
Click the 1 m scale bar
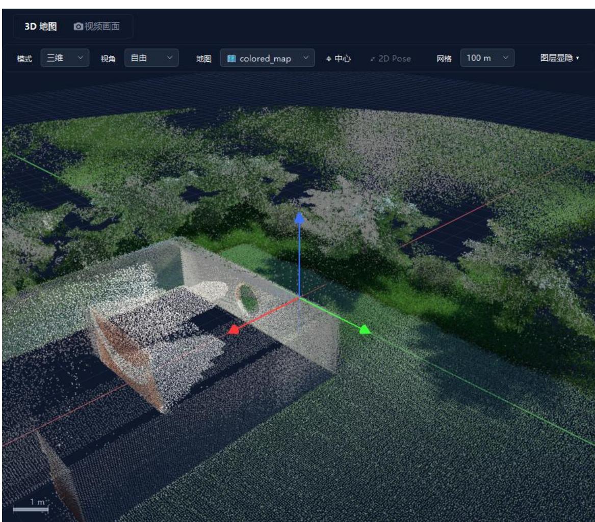(31, 509)
